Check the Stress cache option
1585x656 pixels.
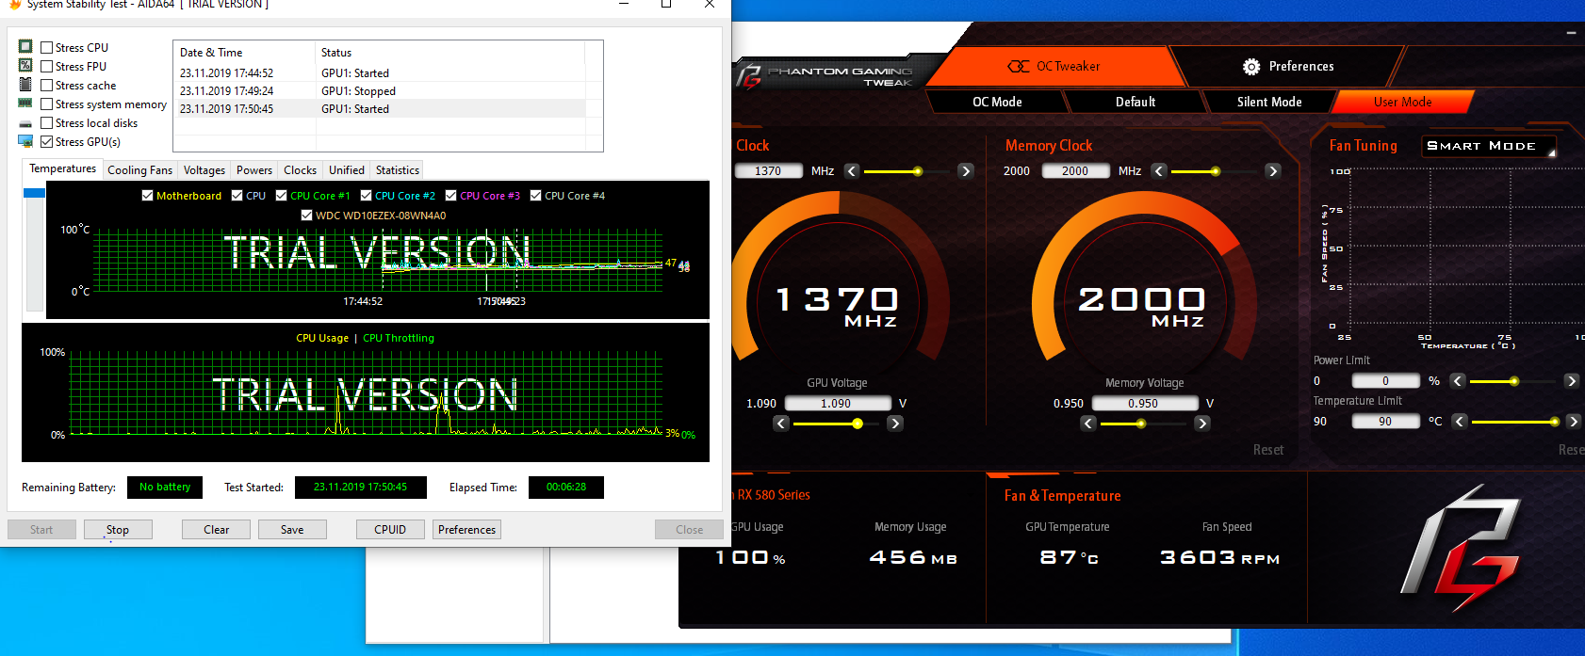(x=46, y=85)
